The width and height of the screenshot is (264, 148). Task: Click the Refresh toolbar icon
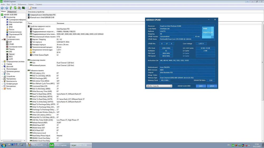[15, 8]
